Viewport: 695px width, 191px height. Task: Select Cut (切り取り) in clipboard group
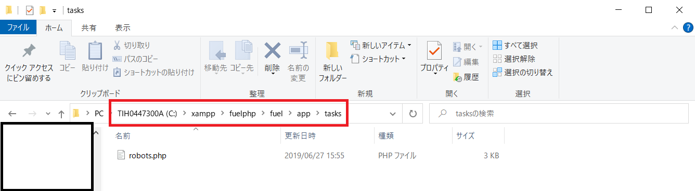(x=132, y=46)
